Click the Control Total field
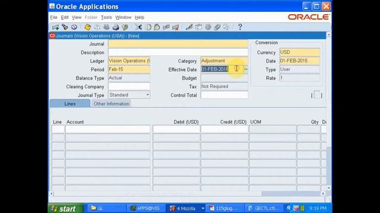Viewport: 380px width, 213px height. coord(224,95)
